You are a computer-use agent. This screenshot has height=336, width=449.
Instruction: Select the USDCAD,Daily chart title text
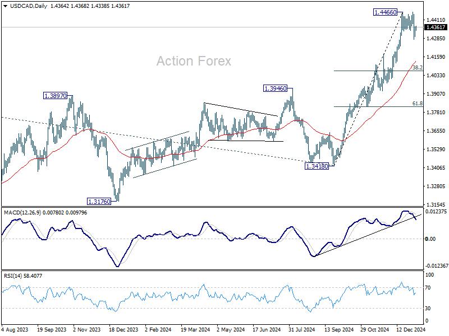coord(29,6)
